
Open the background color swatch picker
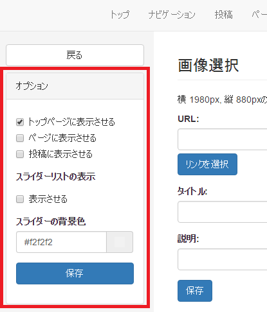tap(120, 242)
